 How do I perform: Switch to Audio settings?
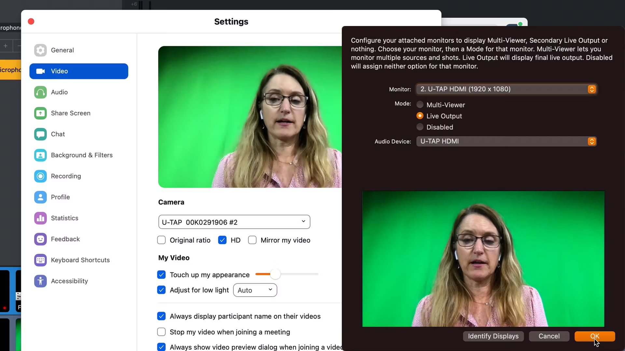click(79, 92)
